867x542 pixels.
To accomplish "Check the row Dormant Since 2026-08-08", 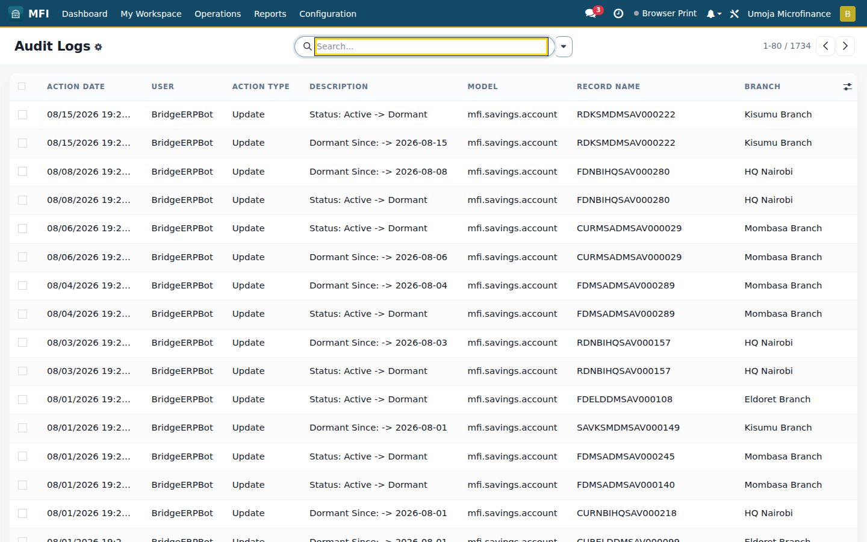I will tap(22, 172).
